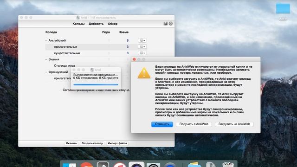
Task: Click the Создать колоду button
Action: [92, 143]
